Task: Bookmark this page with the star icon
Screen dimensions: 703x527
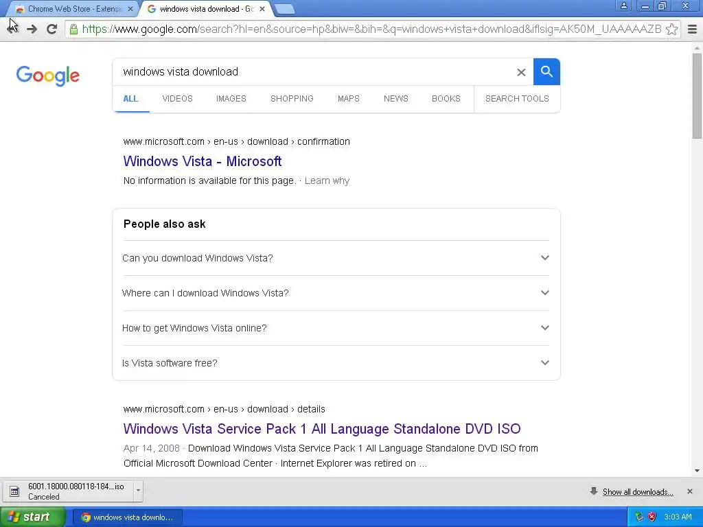Action: 671,29
